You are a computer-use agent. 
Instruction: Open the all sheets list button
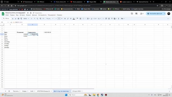9,91
